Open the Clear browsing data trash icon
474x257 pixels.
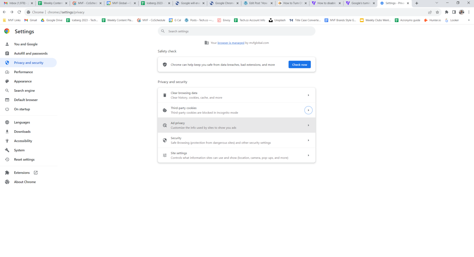tap(164, 95)
